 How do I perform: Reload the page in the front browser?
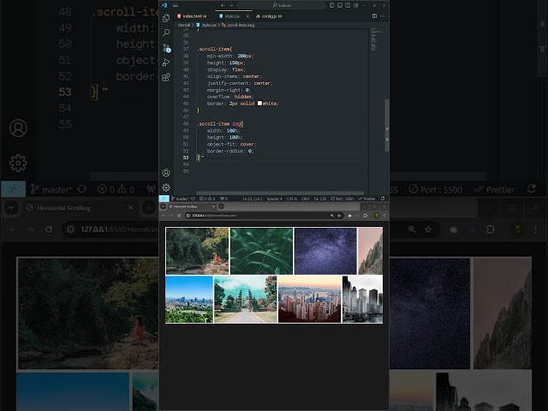click(179, 216)
